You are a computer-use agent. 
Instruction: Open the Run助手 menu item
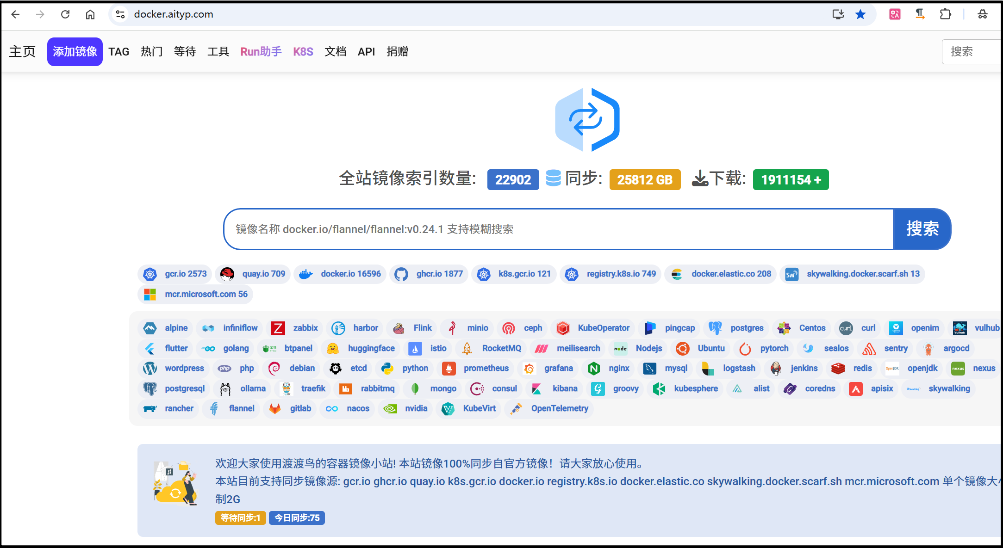[261, 52]
